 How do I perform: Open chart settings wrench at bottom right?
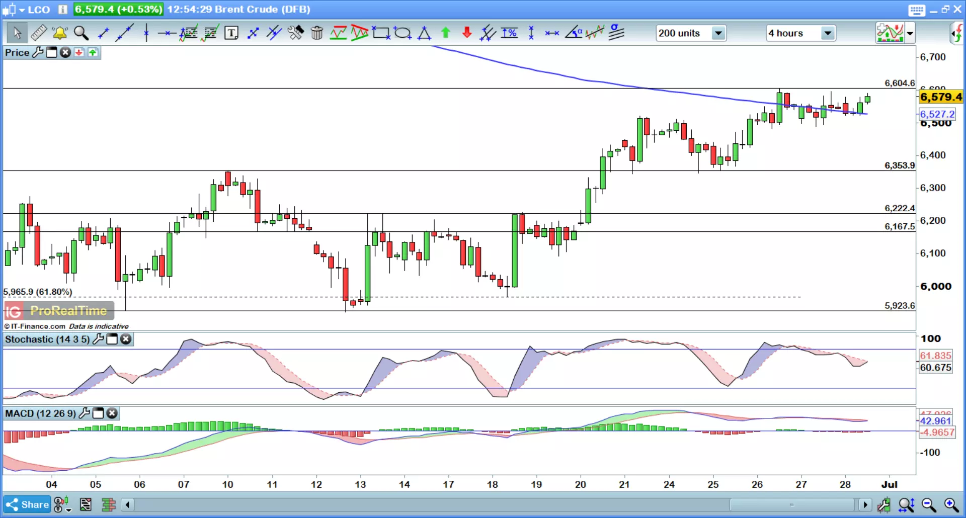tap(884, 504)
